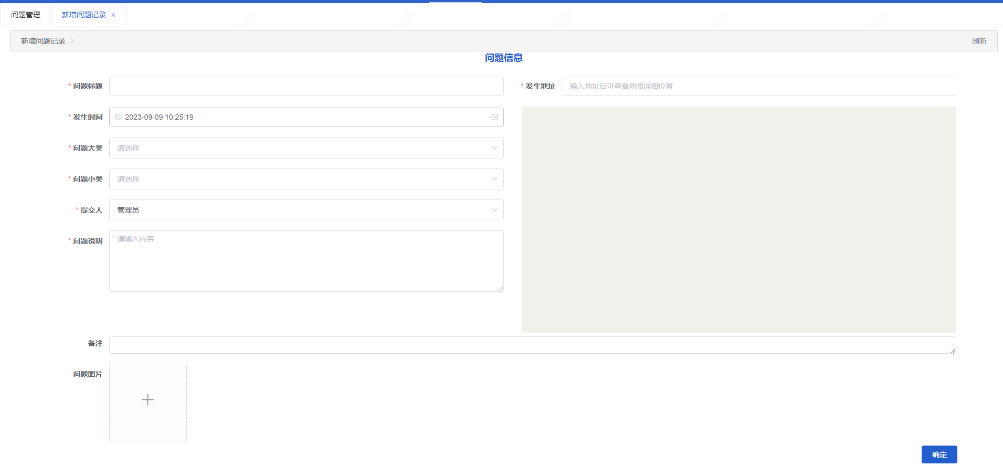The image size is (1003, 476).
Task: Click the 确定 button
Action: (939, 454)
